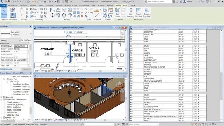Screen dimensions: 224x126
Task: Click the keyword search box
Action: (159, 1)
